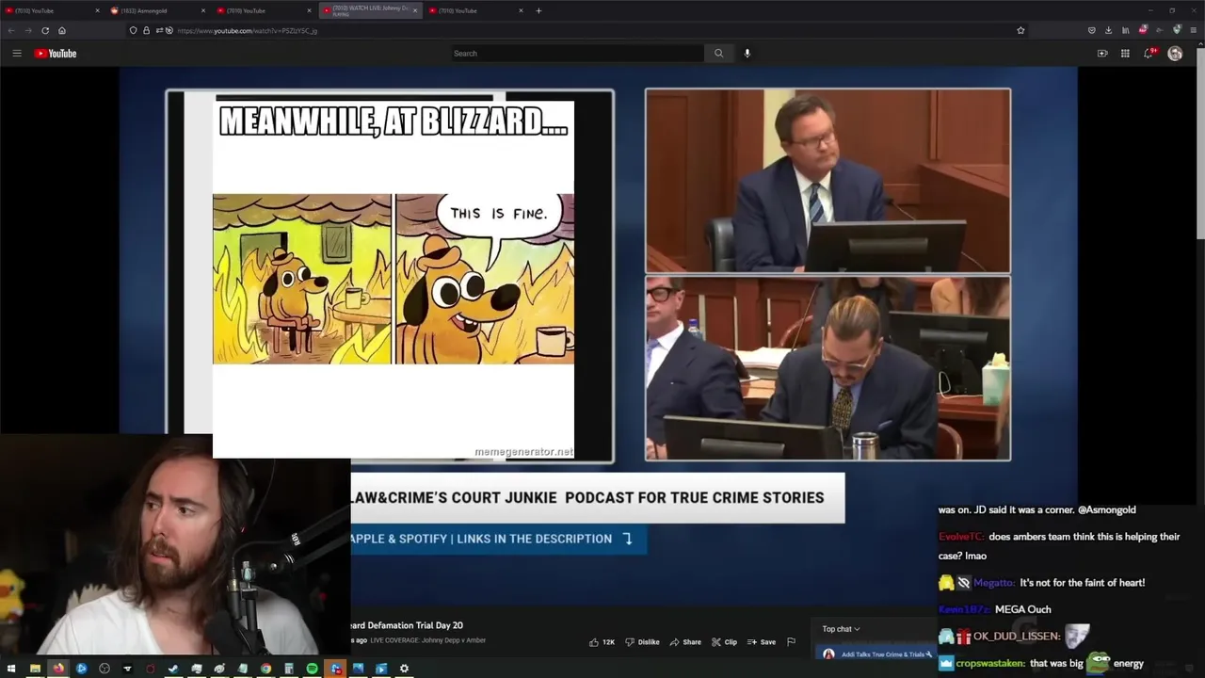
Task: Open the tracking protection shield icon
Action: [x=133, y=30]
